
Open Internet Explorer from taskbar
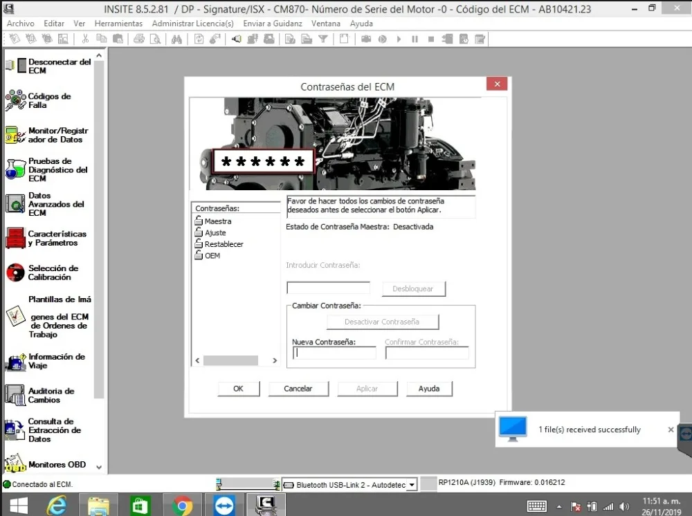pyautogui.click(x=57, y=506)
